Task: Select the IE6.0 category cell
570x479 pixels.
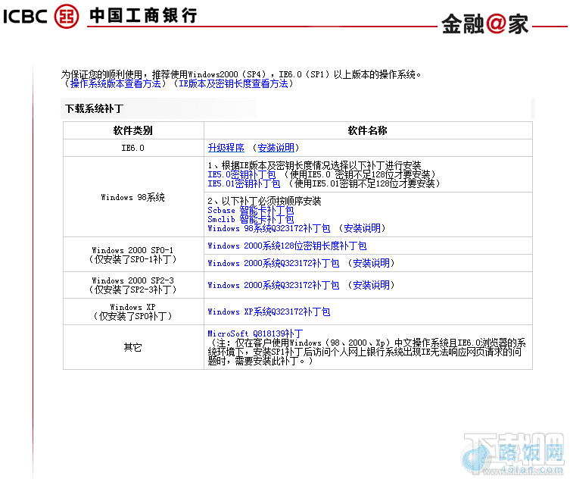Action: (x=133, y=148)
